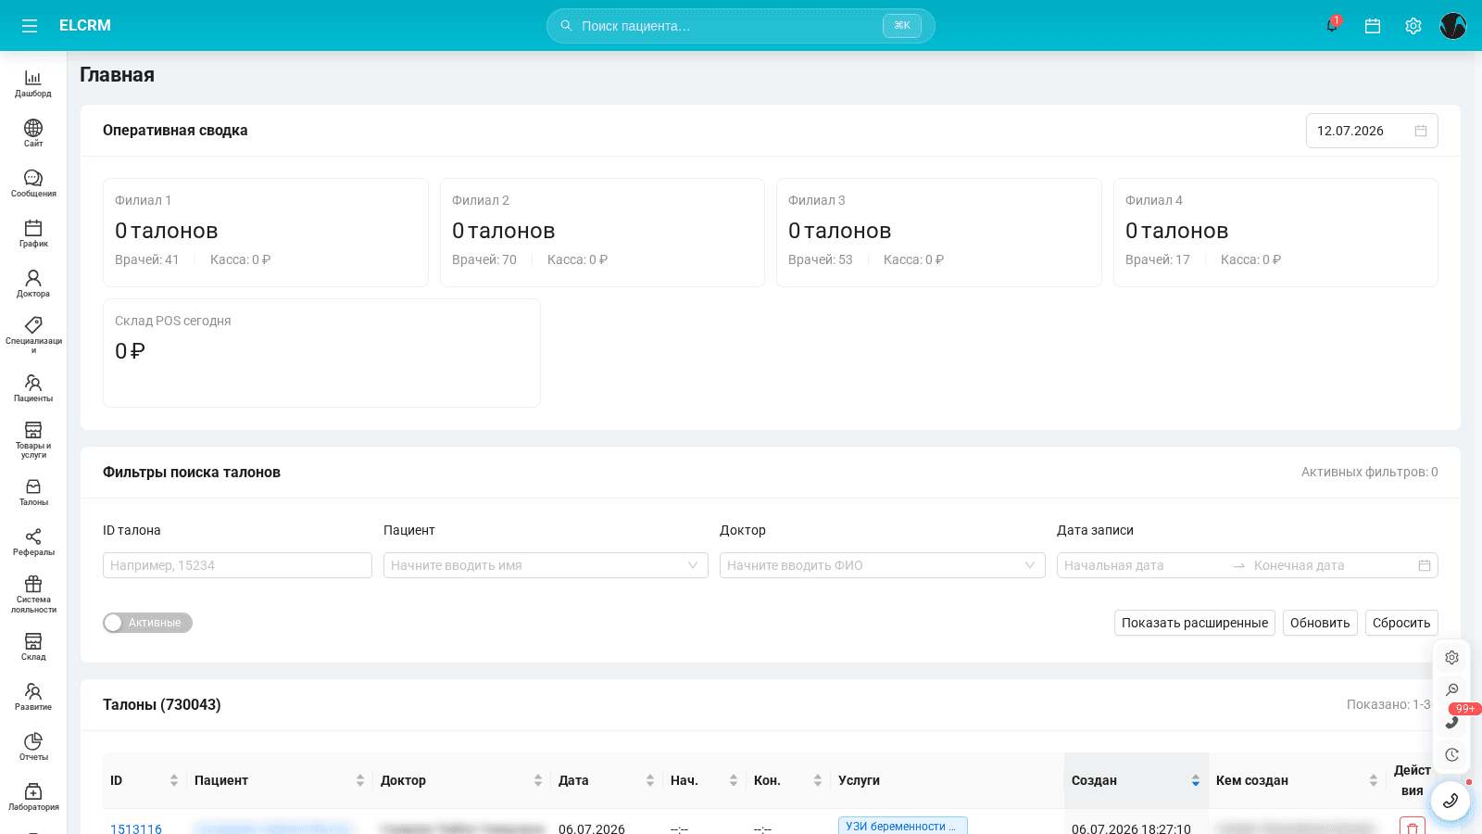Open Талоны sidebar section
Screen dimensions: 1482x834
(x=33, y=492)
